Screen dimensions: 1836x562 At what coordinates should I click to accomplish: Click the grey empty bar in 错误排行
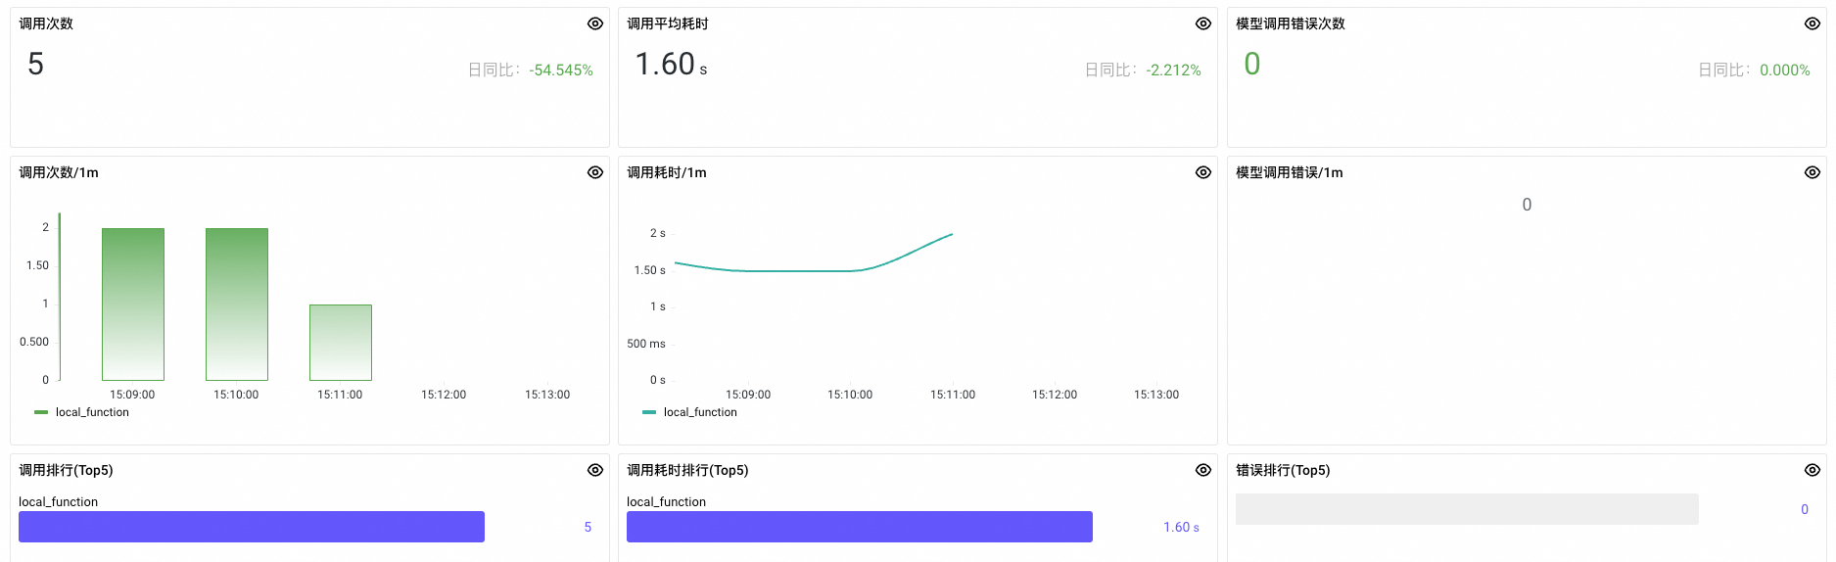coord(1467,509)
